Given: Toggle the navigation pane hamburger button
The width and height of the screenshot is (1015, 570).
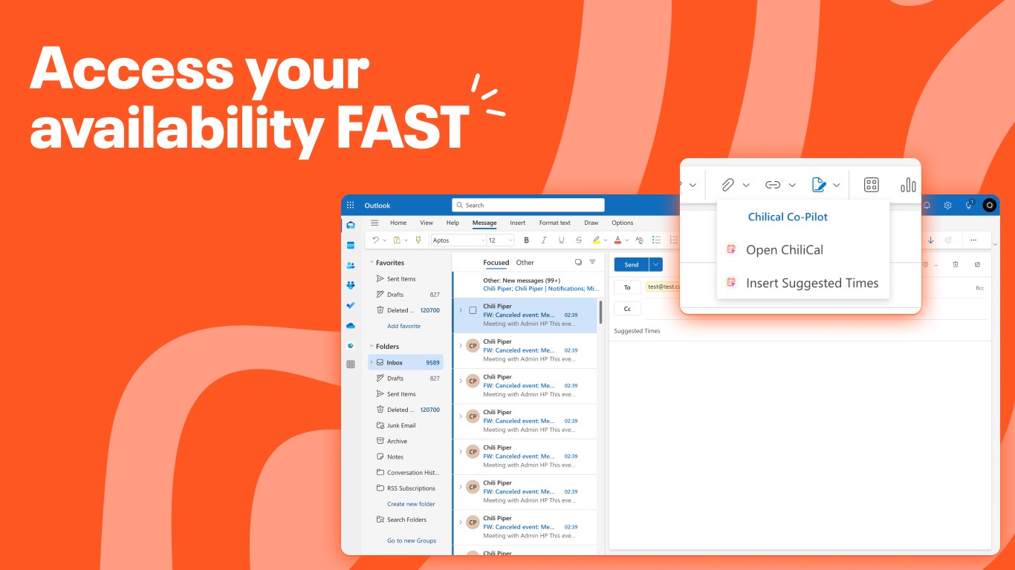Looking at the screenshot, I should point(374,223).
